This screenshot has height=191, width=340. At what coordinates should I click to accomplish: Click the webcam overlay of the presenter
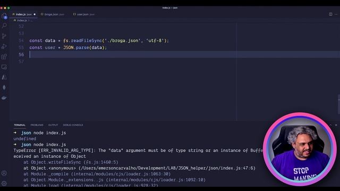click(x=300, y=149)
